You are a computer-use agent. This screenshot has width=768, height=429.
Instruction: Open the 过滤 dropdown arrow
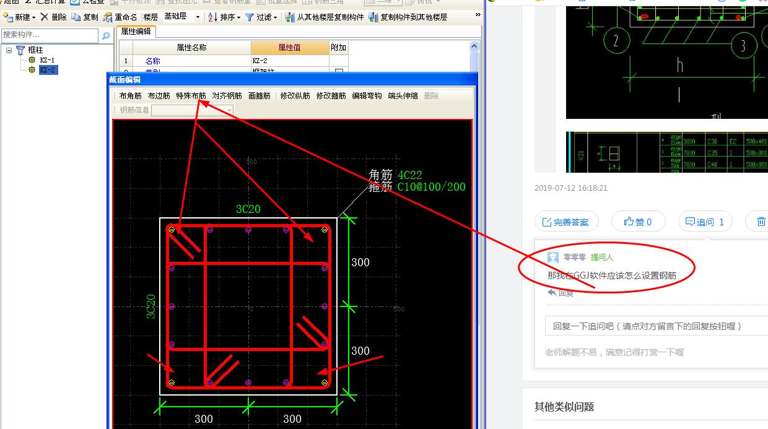pos(276,17)
